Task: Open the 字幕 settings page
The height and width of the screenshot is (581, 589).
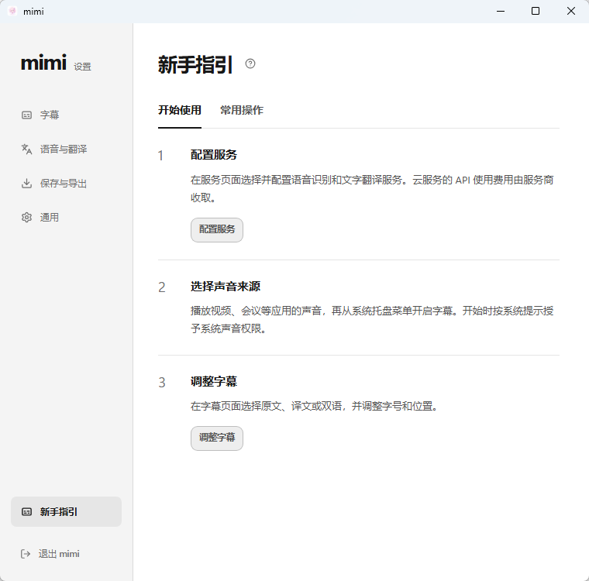Action: tap(66, 115)
